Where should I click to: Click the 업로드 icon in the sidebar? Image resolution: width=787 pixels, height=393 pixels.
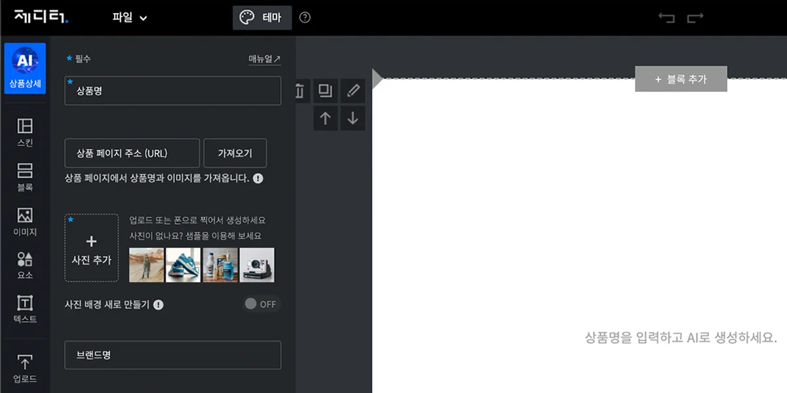tap(26, 365)
